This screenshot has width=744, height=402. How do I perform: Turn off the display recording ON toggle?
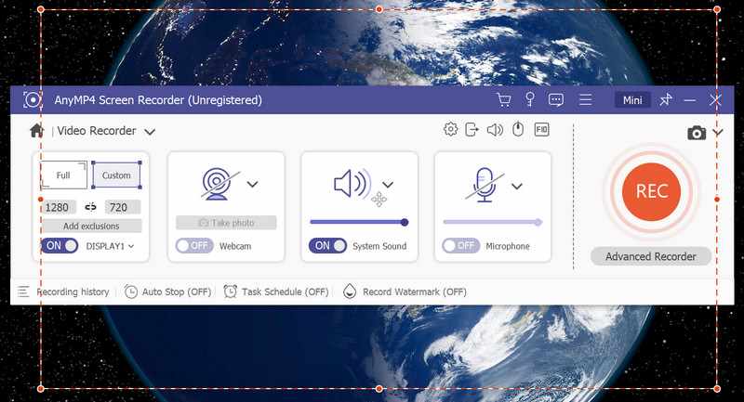coord(60,246)
